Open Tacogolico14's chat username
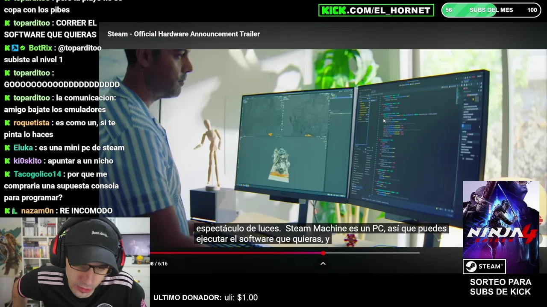The image size is (547, 307). (37, 174)
